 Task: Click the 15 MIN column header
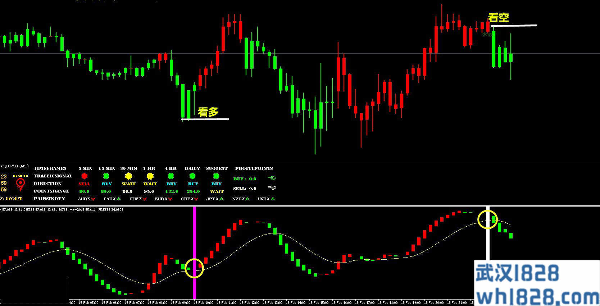coord(107,168)
